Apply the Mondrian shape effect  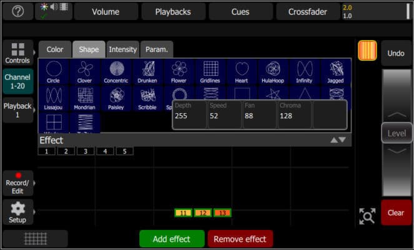[85, 98]
